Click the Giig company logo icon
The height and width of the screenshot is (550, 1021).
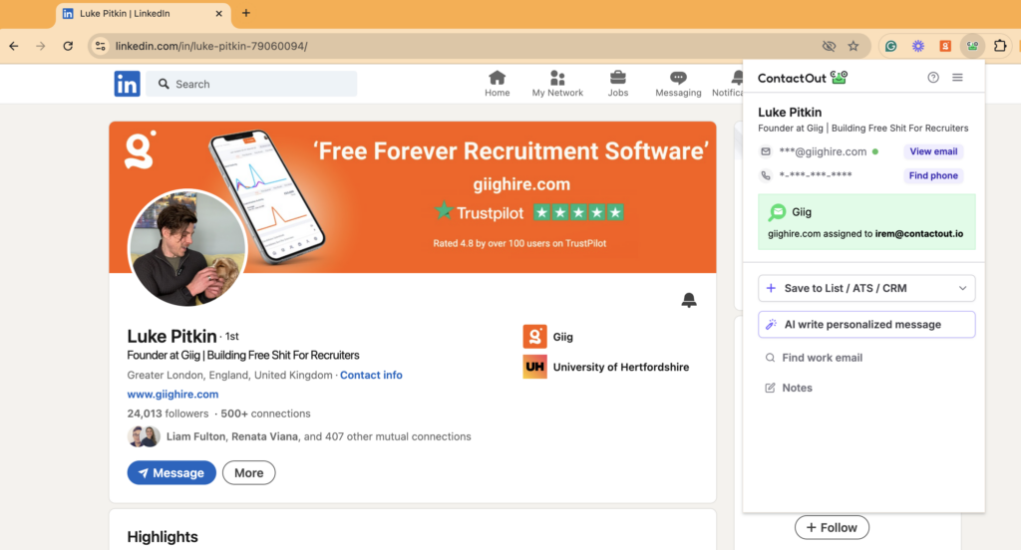534,337
